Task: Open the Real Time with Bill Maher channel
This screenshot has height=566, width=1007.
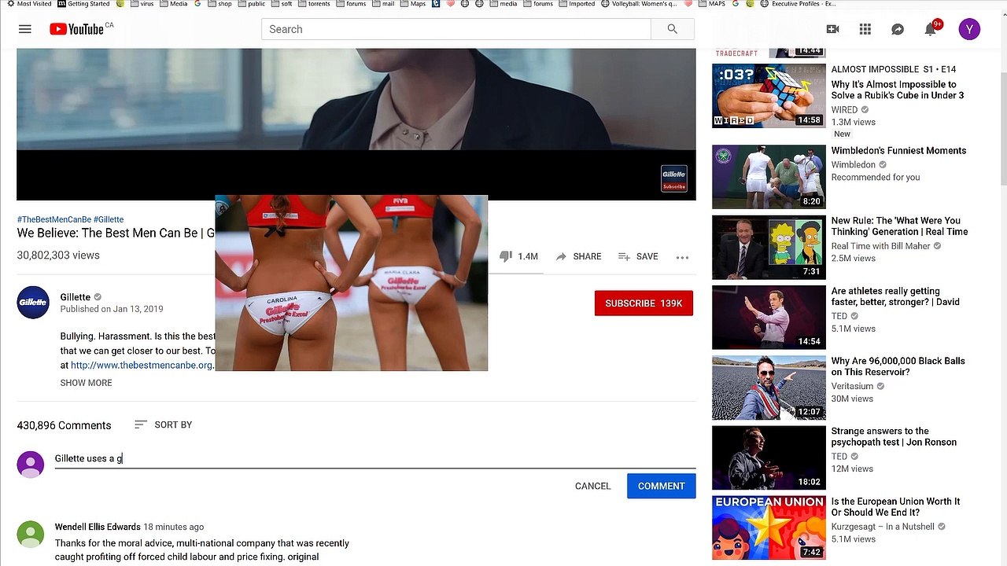Action: (880, 246)
